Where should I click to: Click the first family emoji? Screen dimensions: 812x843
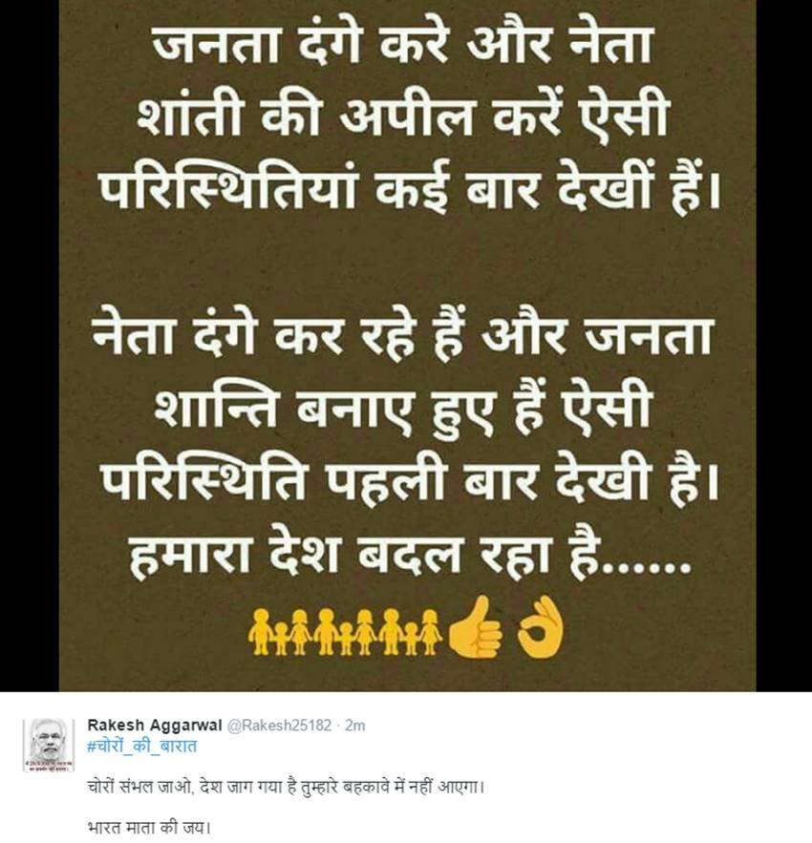(279, 631)
